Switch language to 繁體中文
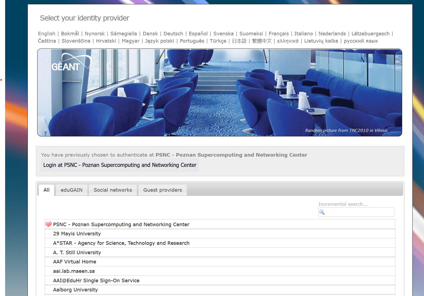Viewport: 424px width, 296px height. 262,41
